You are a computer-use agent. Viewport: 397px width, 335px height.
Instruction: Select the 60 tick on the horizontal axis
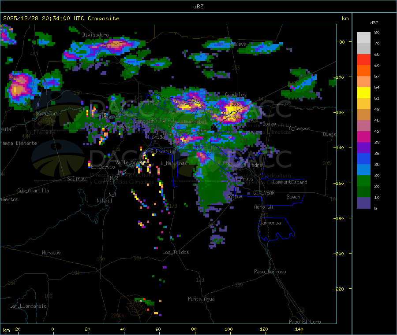[x=158, y=329]
